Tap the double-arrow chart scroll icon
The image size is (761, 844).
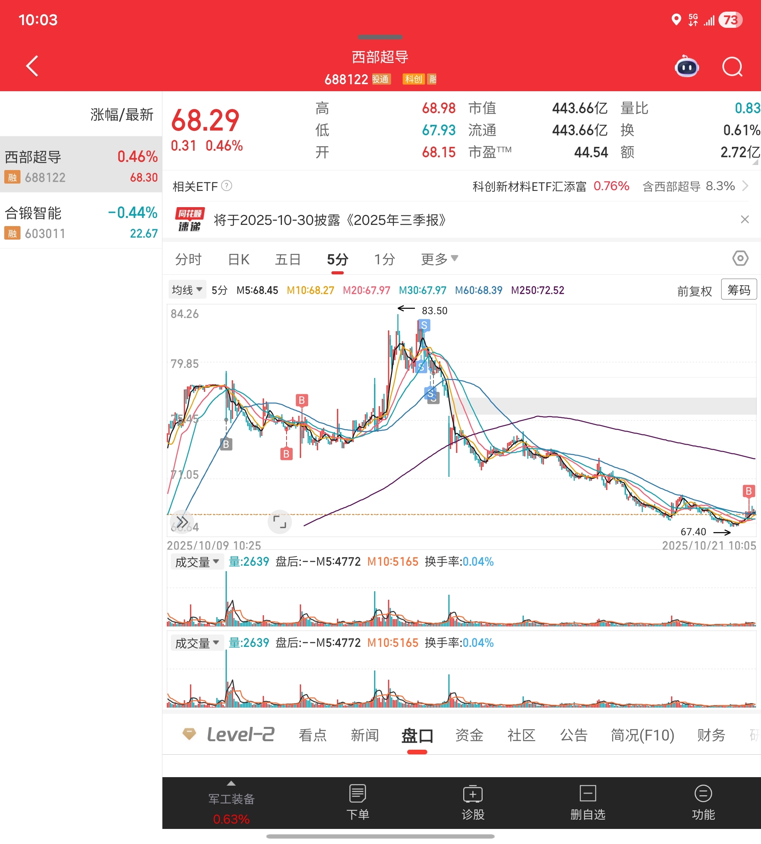[182, 521]
